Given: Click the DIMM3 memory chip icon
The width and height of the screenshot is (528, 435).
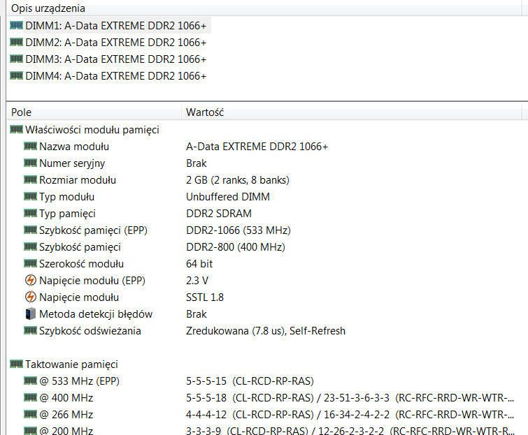Looking at the screenshot, I should pyautogui.click(x=17, y=59).
